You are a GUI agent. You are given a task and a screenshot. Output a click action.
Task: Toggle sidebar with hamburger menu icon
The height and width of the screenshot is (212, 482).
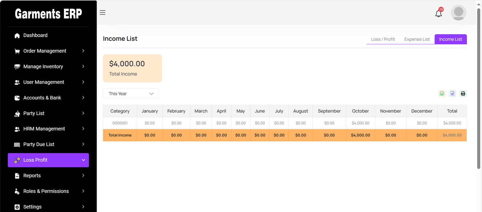point(102,13)
